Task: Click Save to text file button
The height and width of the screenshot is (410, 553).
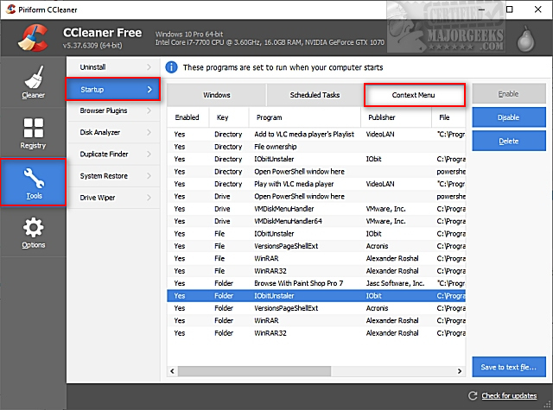Action: (509, 367)
